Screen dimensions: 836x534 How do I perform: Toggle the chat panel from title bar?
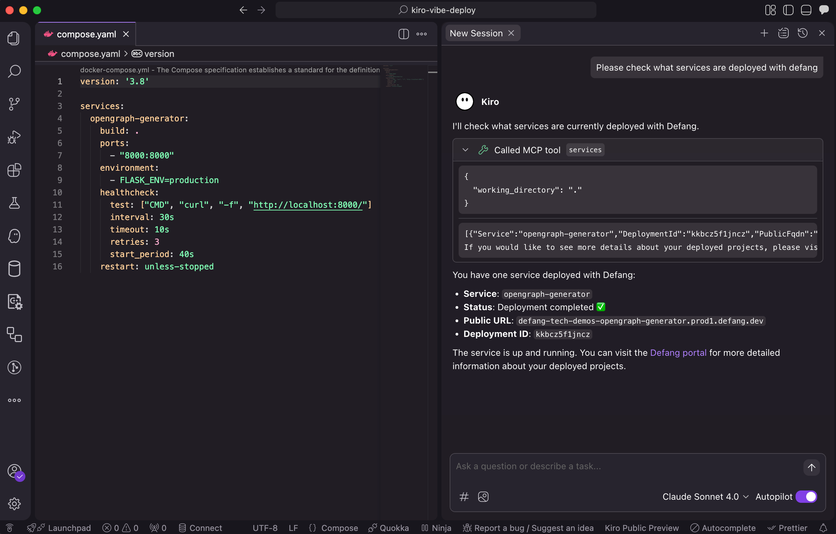click(824, 10)
